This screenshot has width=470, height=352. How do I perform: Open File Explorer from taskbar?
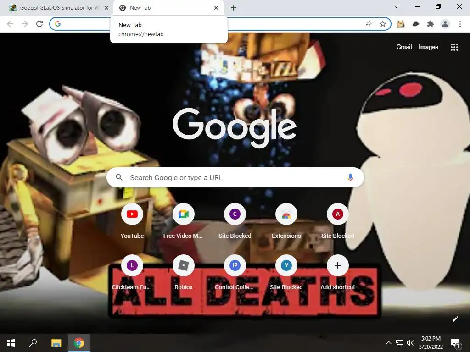pos(56,343)
